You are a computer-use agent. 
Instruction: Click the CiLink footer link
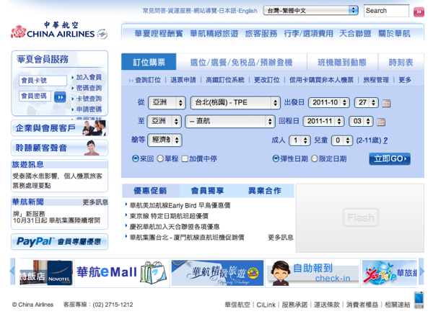(x=266, y=305)
